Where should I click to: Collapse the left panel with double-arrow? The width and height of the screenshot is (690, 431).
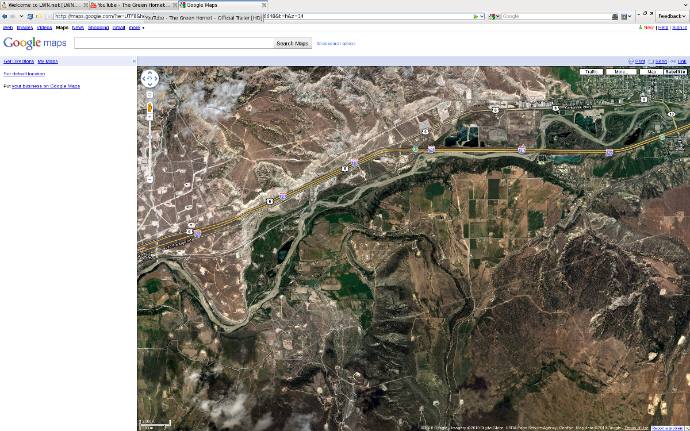pyautogui.click(x=134, y=61)
